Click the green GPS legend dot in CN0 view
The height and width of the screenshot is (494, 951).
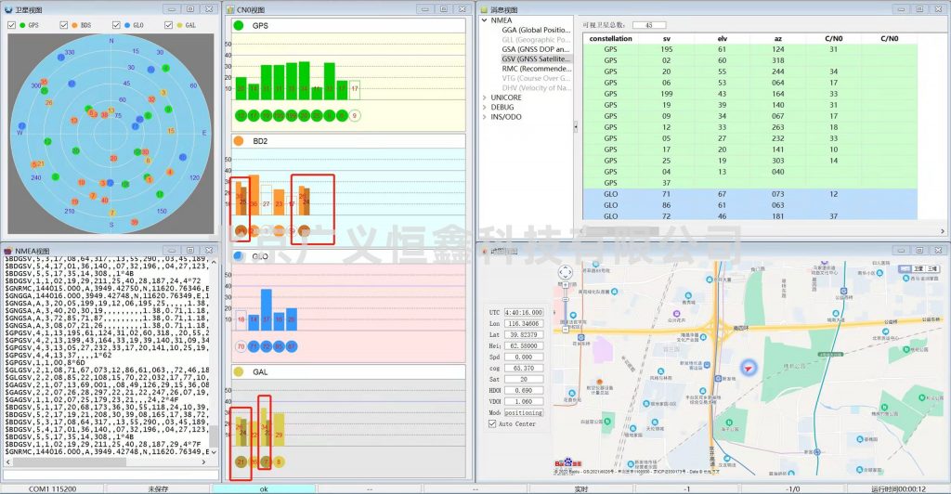238,25
